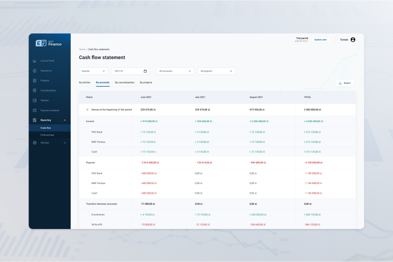Switch to the By articles tab
Screen dimensions: 393x262
pyautogui.click(x=85, y=83)
